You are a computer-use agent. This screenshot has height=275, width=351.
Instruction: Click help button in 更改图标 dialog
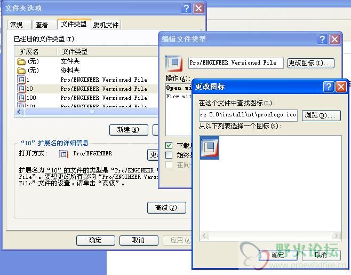point(329,87)
